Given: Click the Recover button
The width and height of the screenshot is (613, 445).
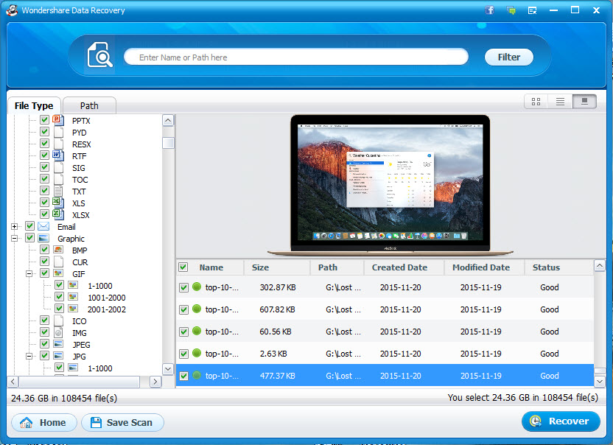Looking at the screenshot, I should tap(561, 421).
